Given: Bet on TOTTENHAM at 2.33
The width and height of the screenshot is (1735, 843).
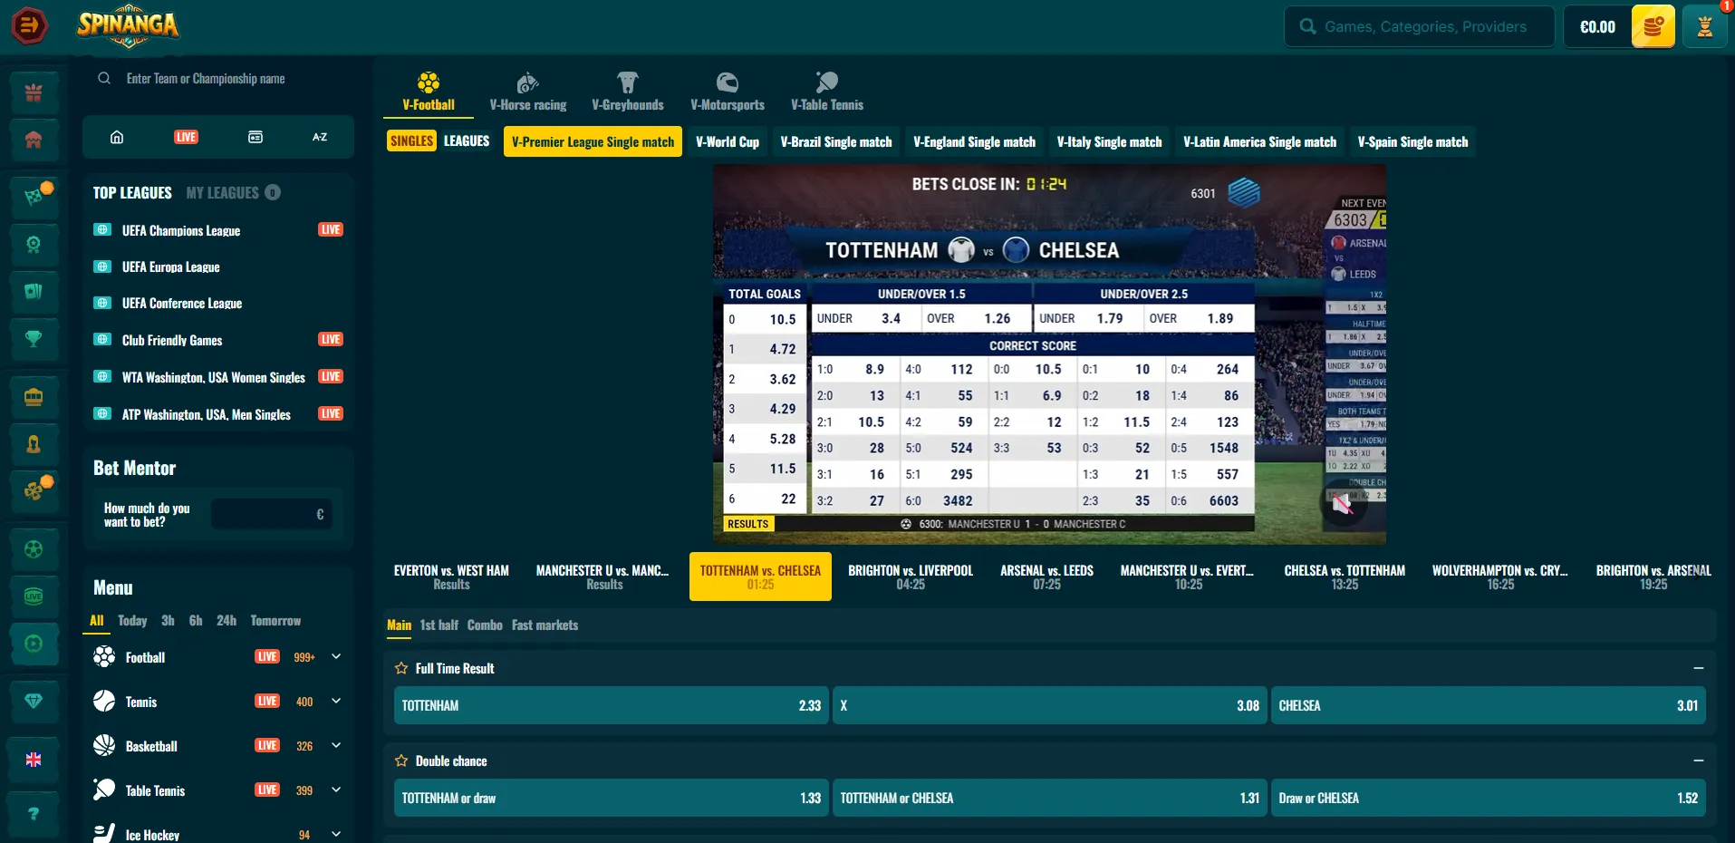Looking at the screenshot, I should pos(611,705).
